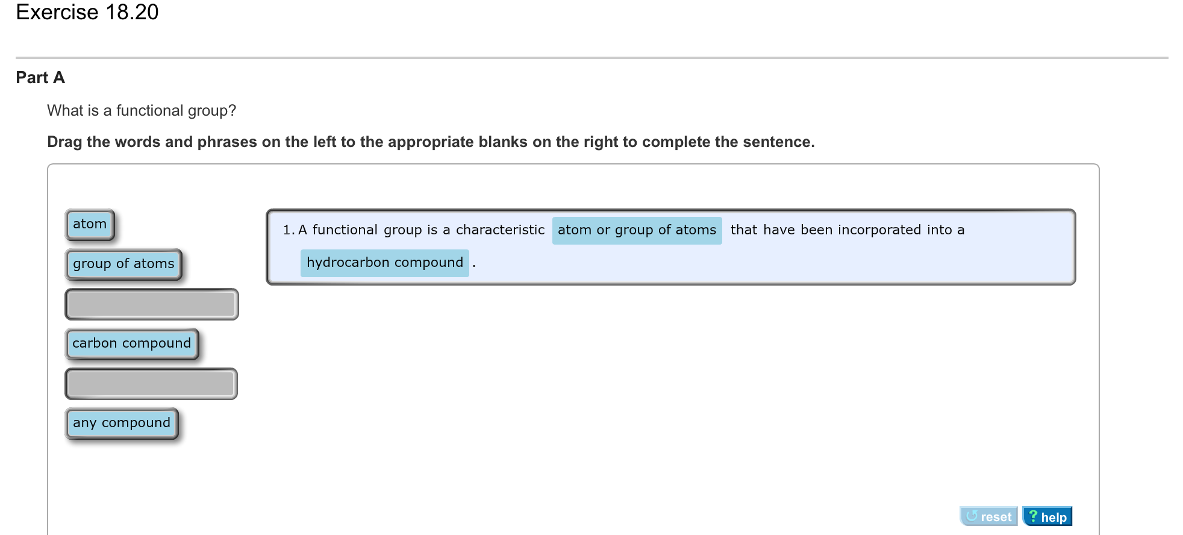Click the Exercise 18.20 heading
Screen dimensions: 1183x535
point(87,12)
